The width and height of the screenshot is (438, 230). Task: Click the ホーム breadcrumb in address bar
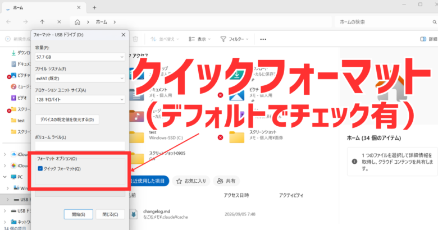(102, 22)
